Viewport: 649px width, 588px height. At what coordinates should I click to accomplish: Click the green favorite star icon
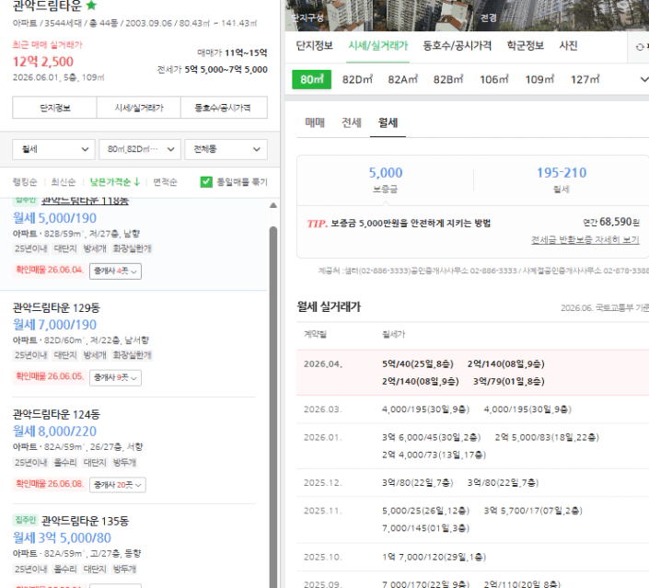(91, 6)
